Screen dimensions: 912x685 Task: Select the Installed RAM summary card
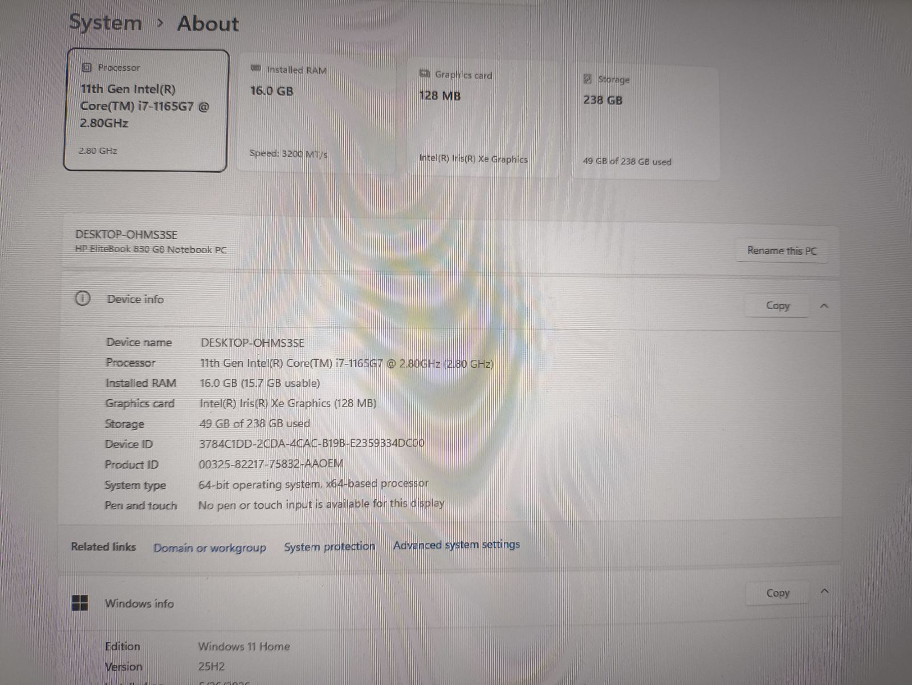tap(317, 112)
